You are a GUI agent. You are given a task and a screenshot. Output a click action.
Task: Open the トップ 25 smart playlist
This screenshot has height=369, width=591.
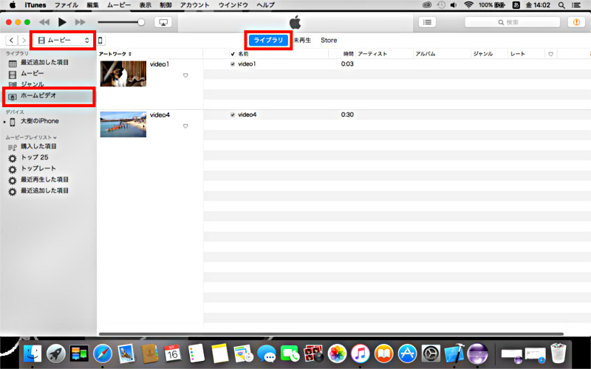[x=34, y=157]
